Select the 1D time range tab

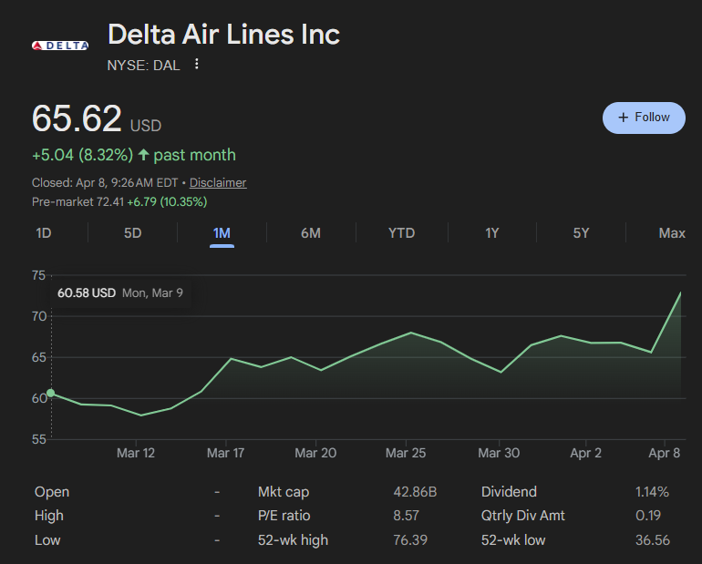pyautogui.click(x=43, y=233)
